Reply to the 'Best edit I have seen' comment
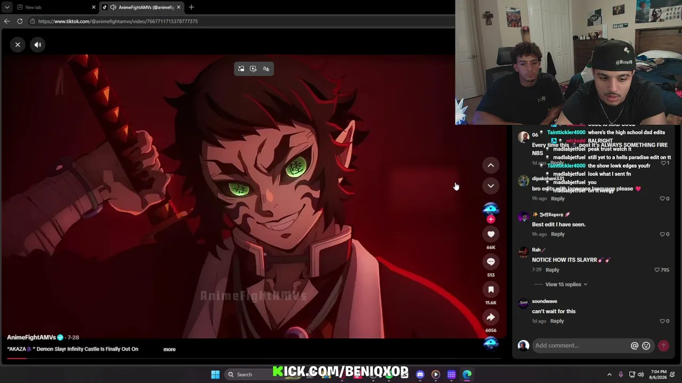The image size is (682, 383). (557, 234)
